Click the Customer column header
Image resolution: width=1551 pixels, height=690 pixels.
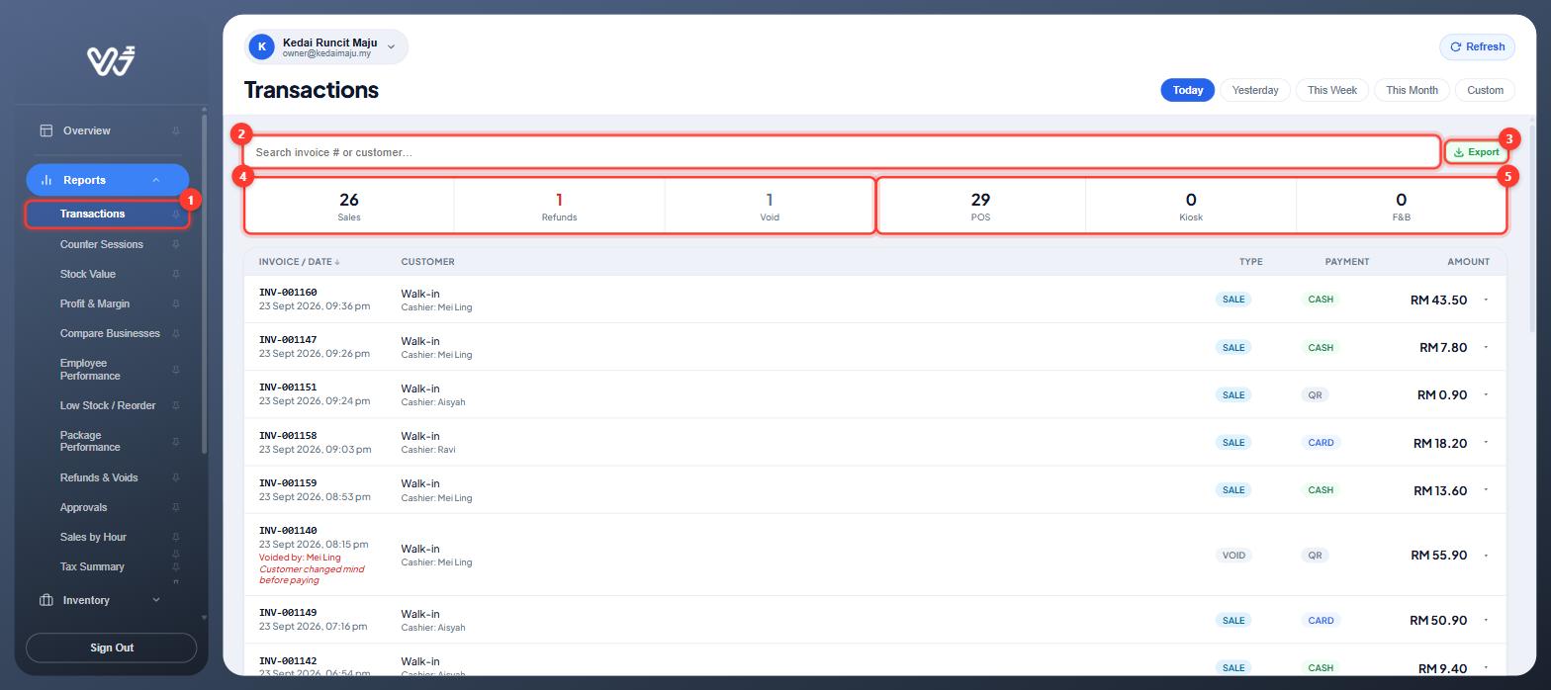(x=427, y=262)
